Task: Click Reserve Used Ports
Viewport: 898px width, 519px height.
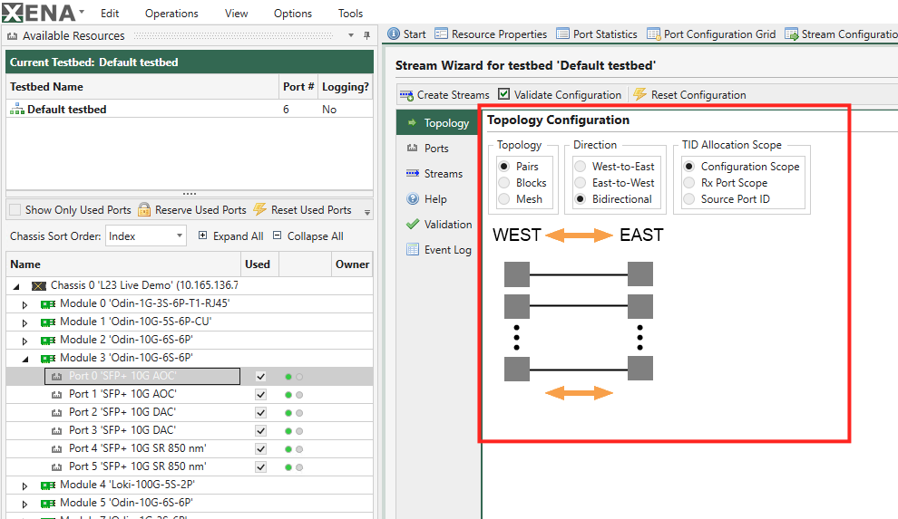Action: [192, 210]
